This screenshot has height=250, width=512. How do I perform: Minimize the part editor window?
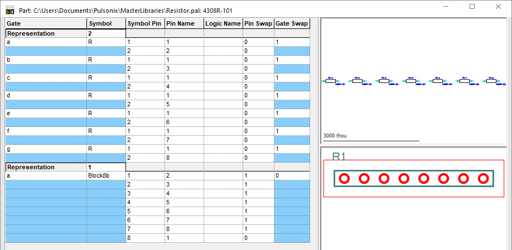[446, 7]
